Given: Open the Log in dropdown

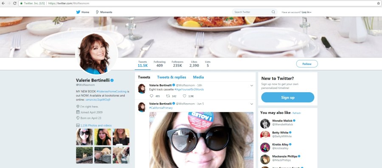Looking at the screenshot, I should point(306,12).
